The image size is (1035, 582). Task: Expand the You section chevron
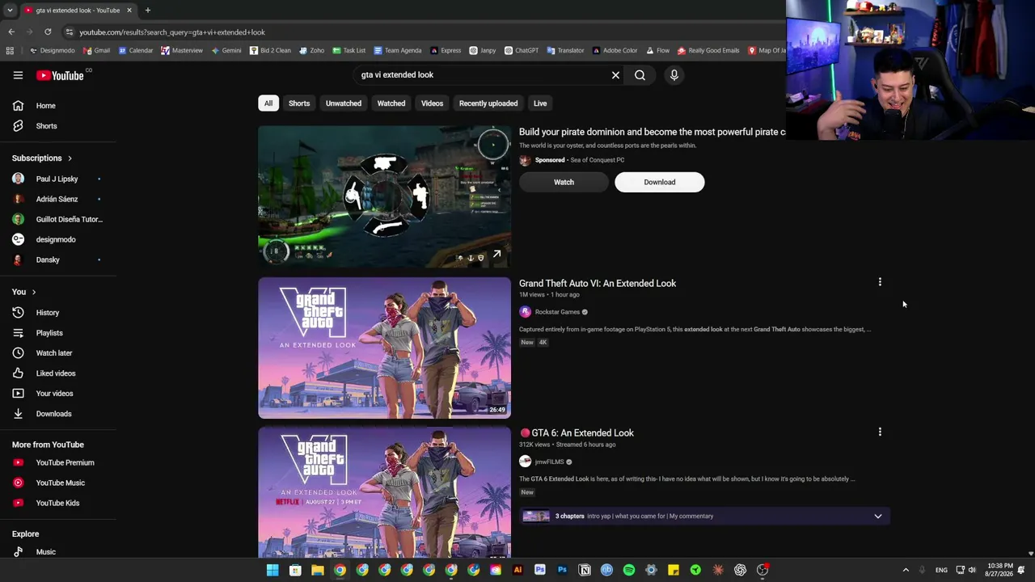34,292
